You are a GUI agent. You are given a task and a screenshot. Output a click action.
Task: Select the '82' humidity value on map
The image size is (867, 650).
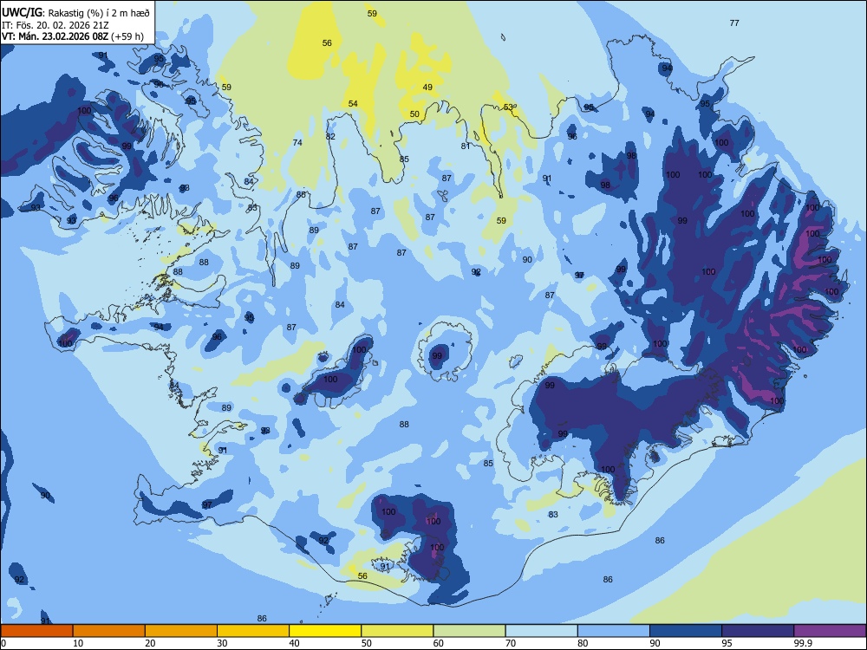coord(330,136)
